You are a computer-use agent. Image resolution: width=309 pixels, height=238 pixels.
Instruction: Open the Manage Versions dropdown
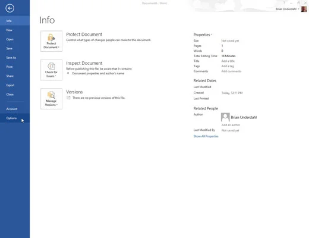[x=51, y=99]
